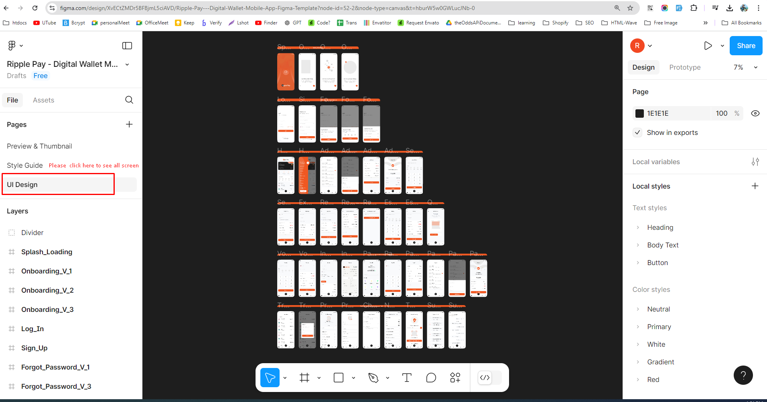Image resolution: width=767 pixels, height=402 pixels.
Task: Expand the Body Text style group
Action: 638,245
